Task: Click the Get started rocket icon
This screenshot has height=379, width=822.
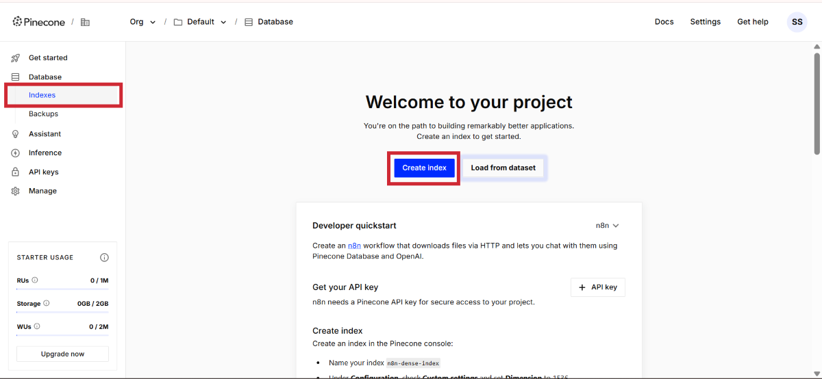Action: click(15, 58)
